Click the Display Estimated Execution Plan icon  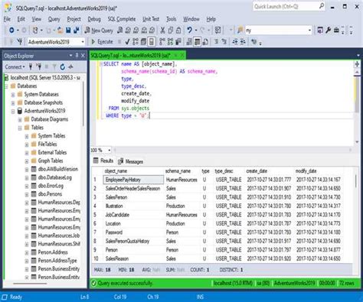(136, 42)
